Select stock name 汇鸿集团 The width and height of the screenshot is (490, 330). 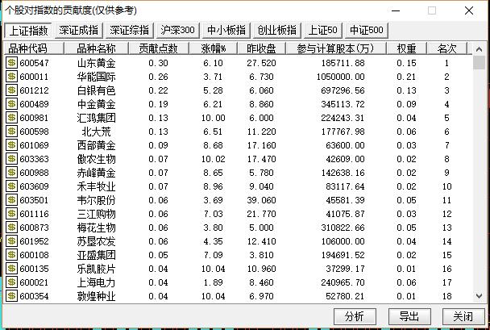pyautogui.click(x=96, y=118)
